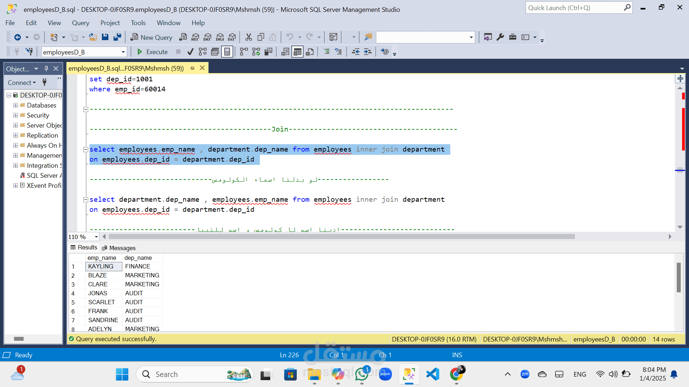Open the Project menu
The width and height of the screenshot is (689, 387).
[110, 23]
